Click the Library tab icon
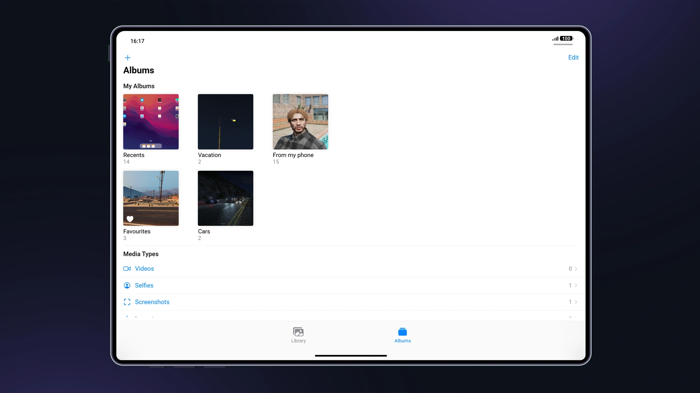Image resolution: width=700 pixels, height=393 pixels. coord(298,332)
